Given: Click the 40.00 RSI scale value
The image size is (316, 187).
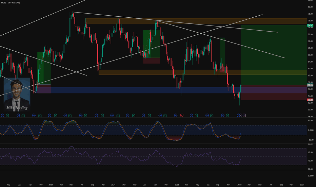Looking at the screenshot, I should click(x=311, y=161).
